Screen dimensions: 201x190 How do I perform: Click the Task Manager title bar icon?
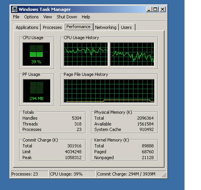point(15,9)
